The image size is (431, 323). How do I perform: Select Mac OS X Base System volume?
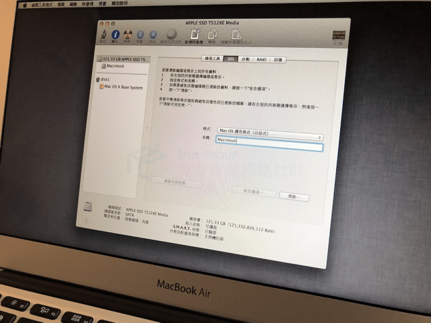121,87
